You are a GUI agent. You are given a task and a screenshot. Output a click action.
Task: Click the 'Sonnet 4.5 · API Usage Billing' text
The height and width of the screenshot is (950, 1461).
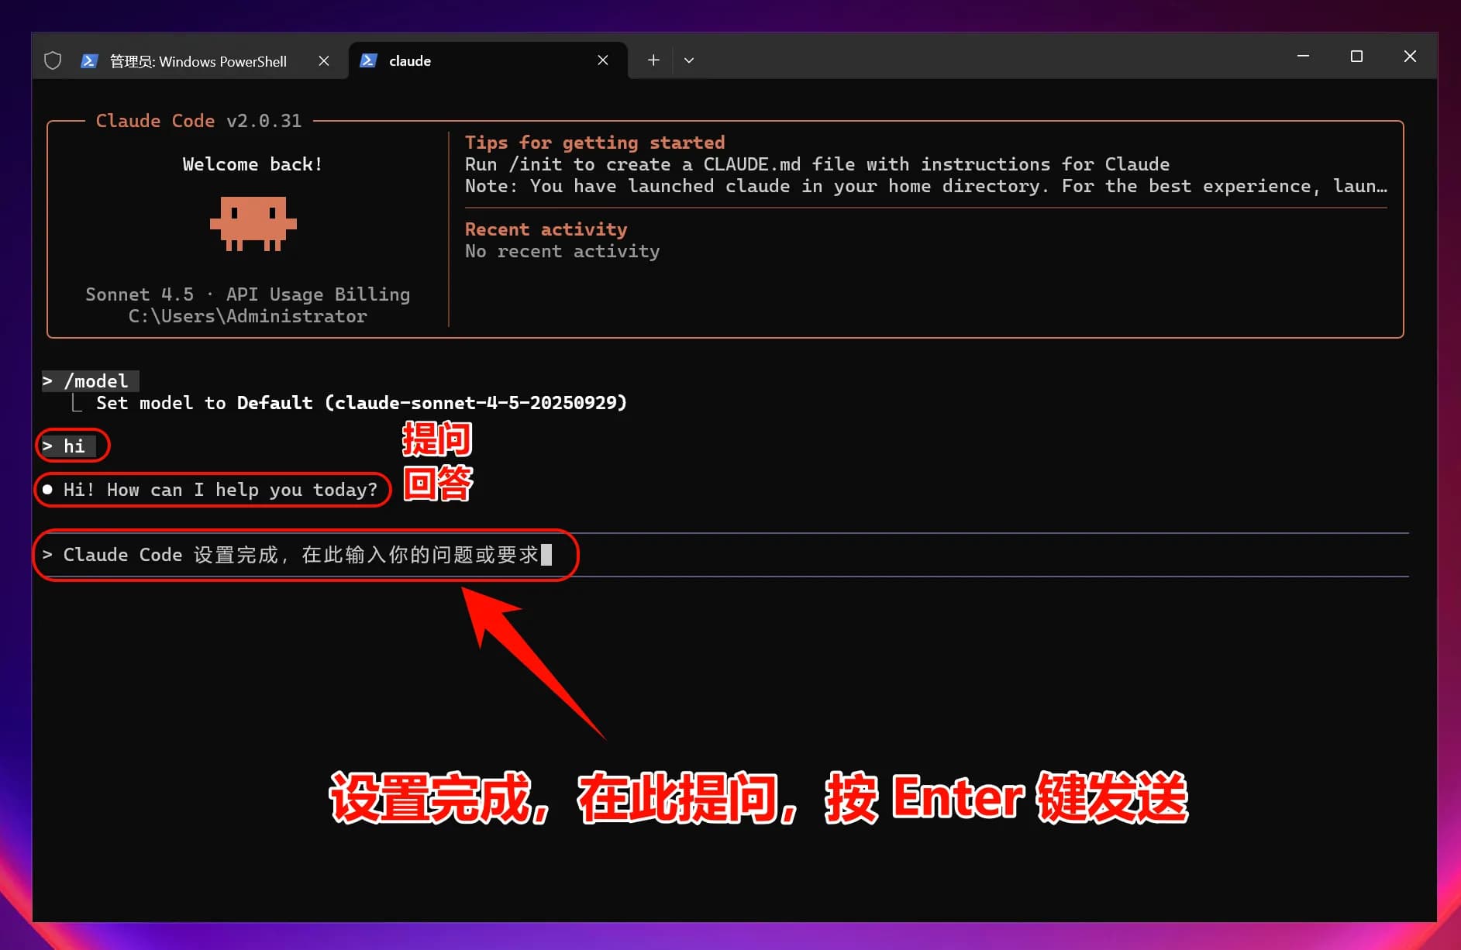[247, 294]
